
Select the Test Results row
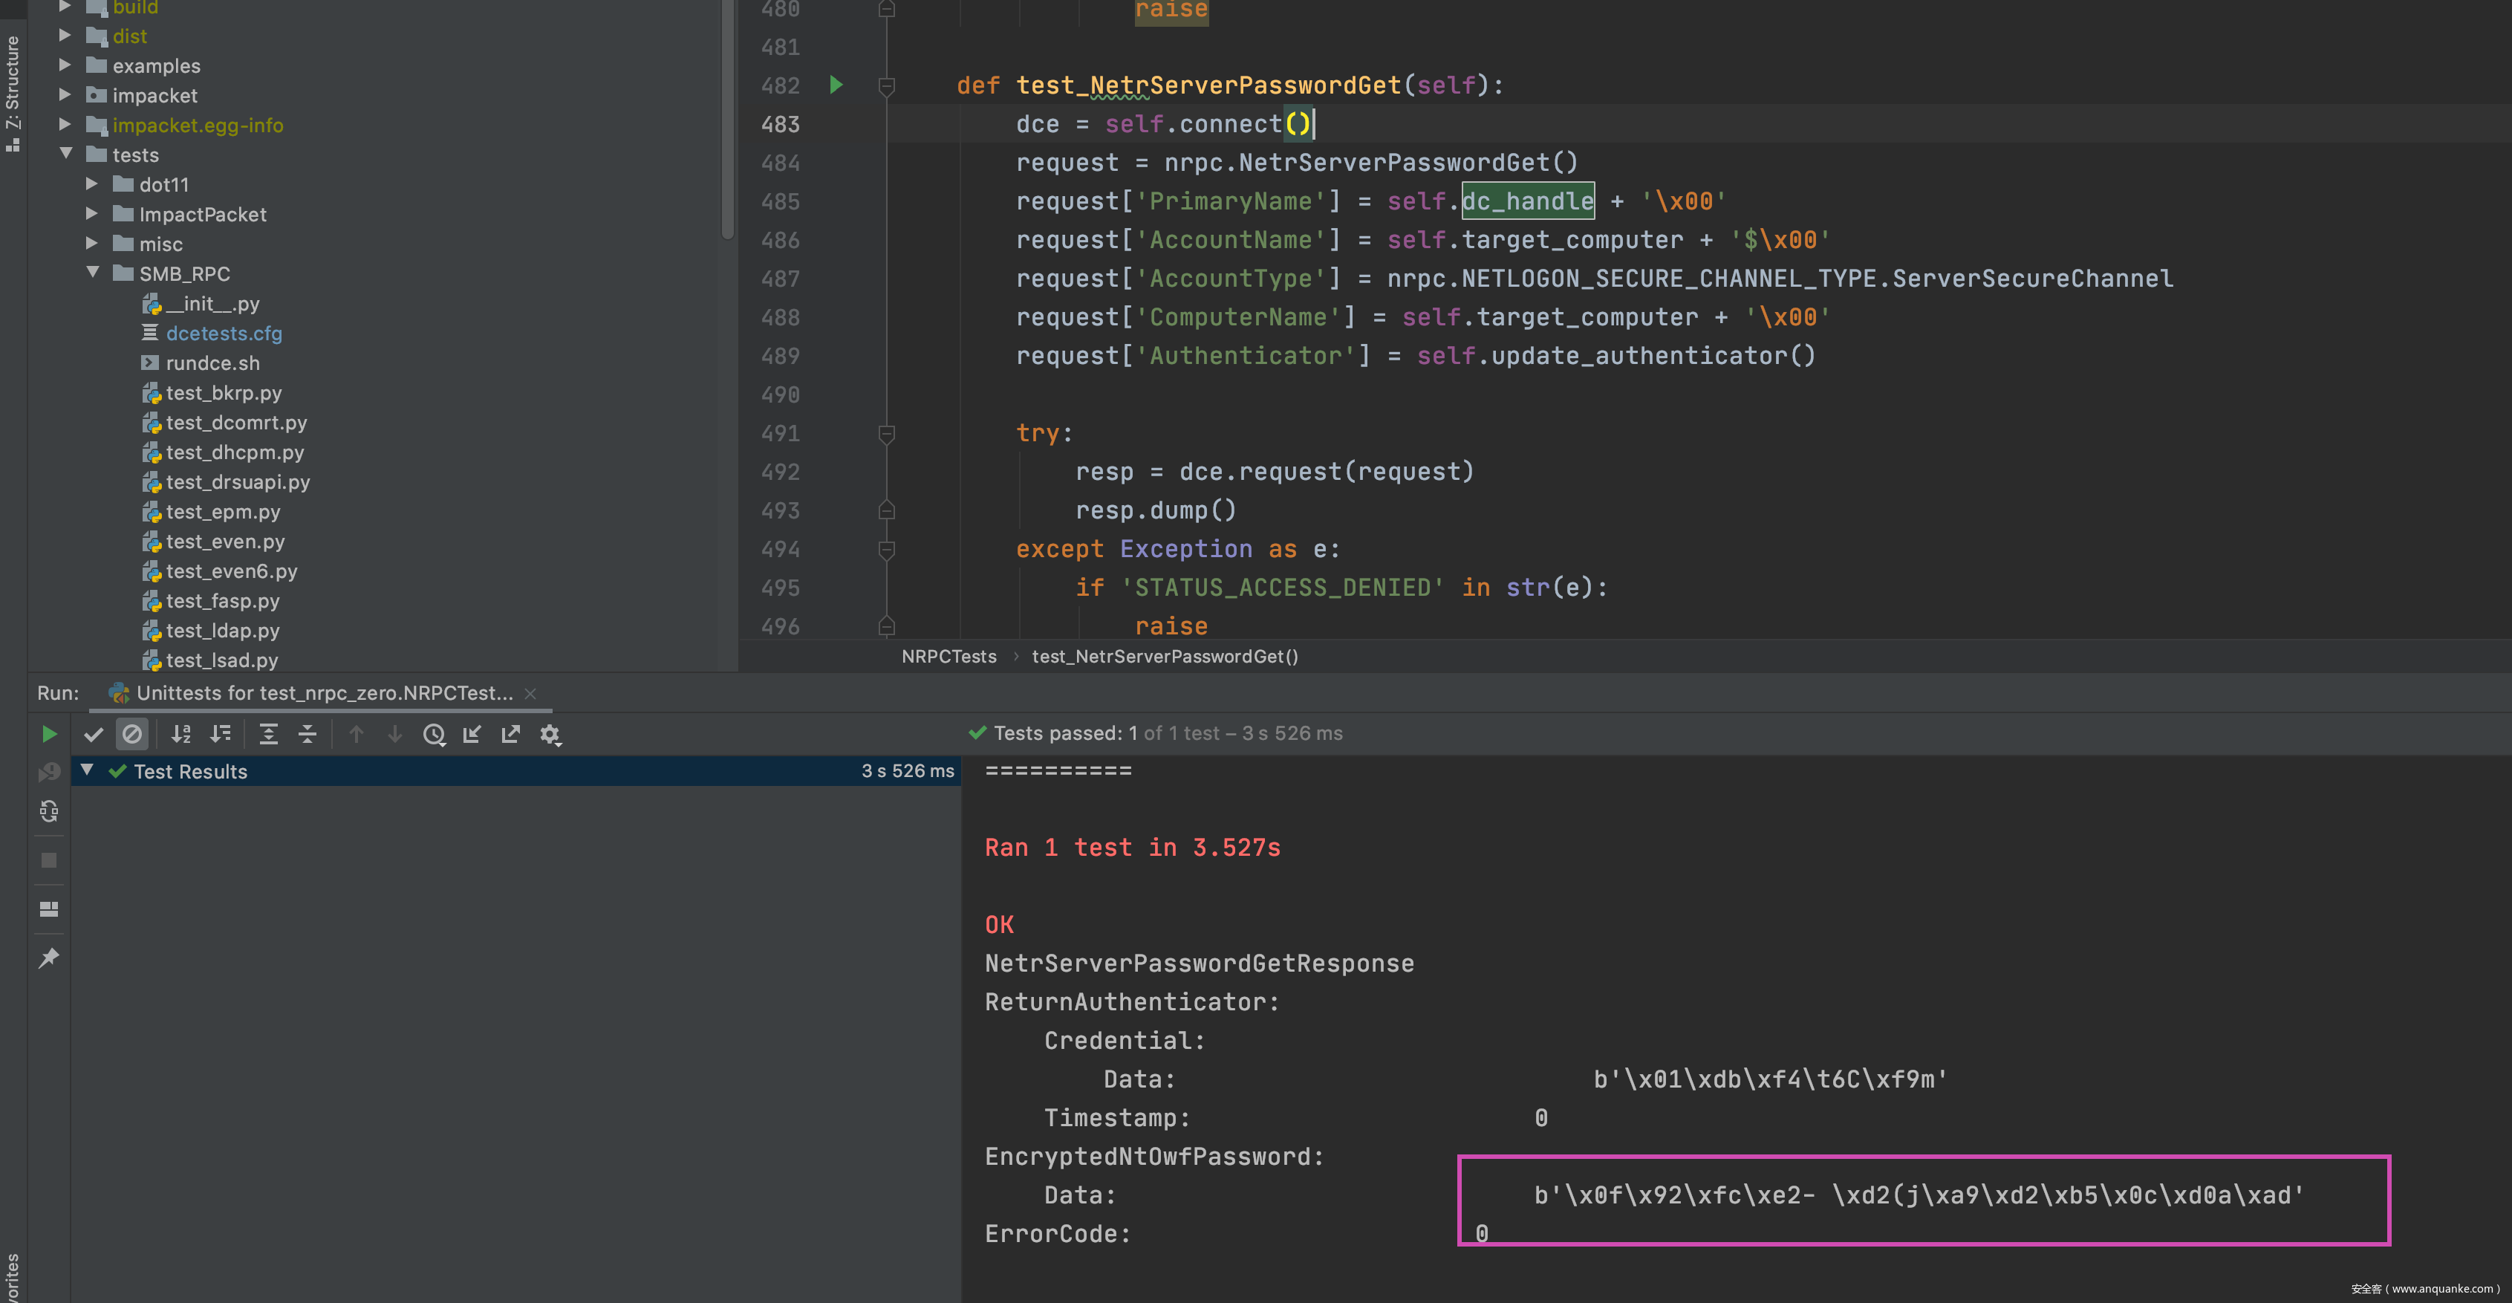click(516, 771)
